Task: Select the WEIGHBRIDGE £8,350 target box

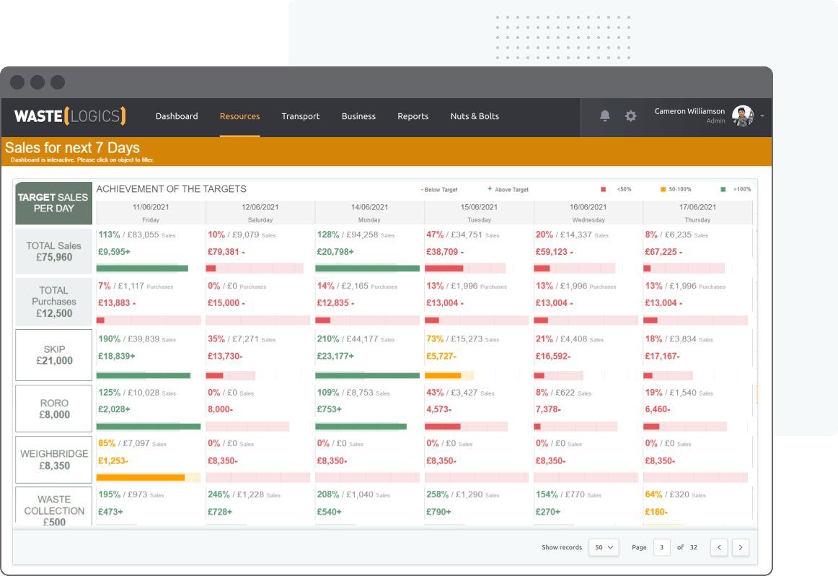Action: [x=54, y=460]
